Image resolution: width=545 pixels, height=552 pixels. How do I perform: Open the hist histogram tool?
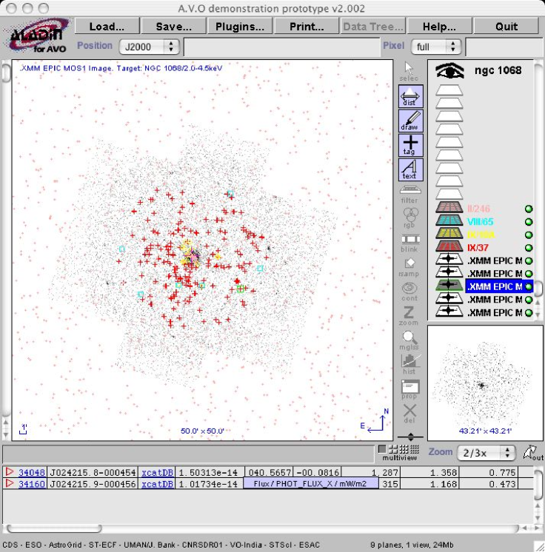(x=409, y=363)
